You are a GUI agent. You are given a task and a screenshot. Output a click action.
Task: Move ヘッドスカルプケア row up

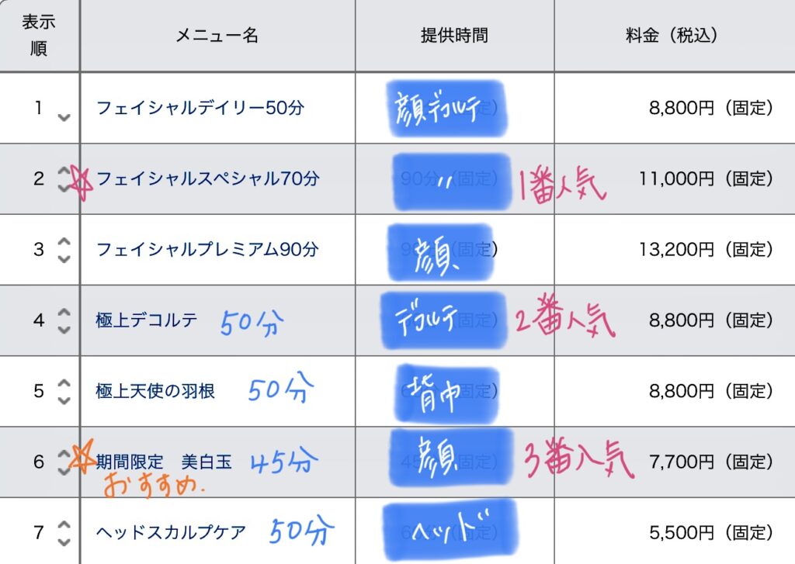64,524
